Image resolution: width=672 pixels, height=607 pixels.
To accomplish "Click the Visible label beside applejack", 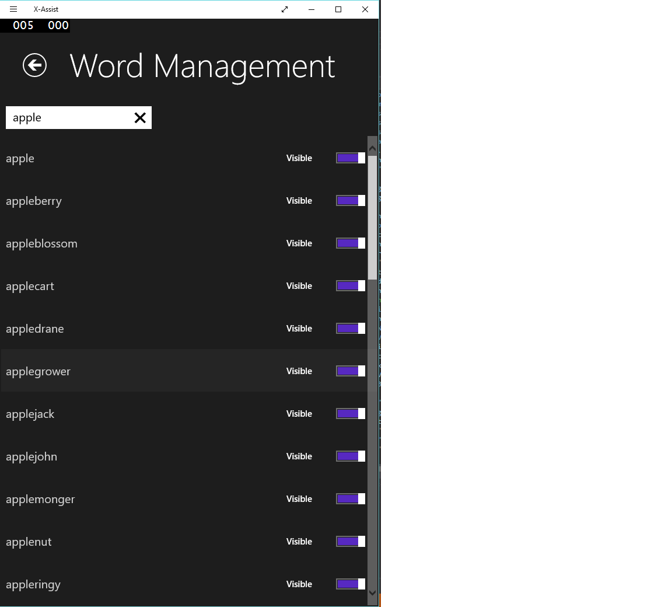I will (x=299, y=414).
